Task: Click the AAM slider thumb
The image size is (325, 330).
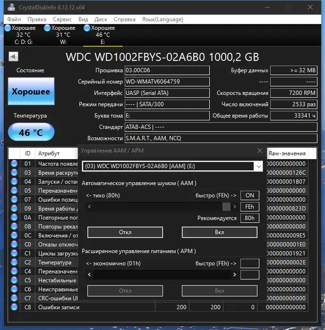Action: (x=226, y=207)
